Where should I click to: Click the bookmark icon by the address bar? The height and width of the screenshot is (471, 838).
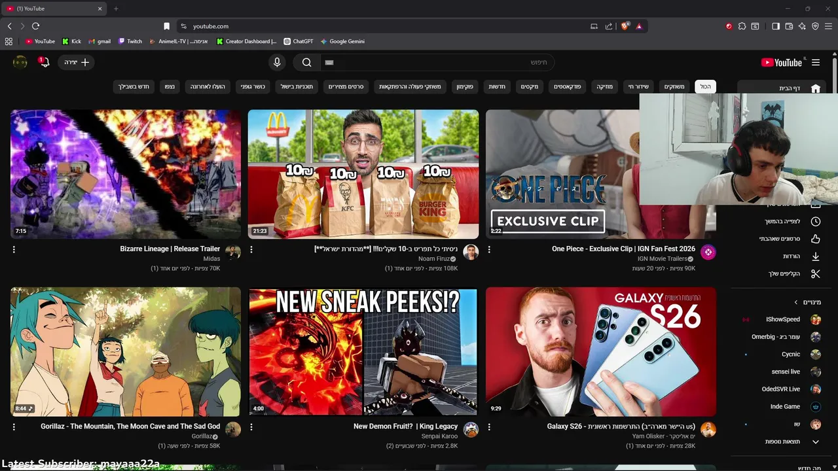166,26
